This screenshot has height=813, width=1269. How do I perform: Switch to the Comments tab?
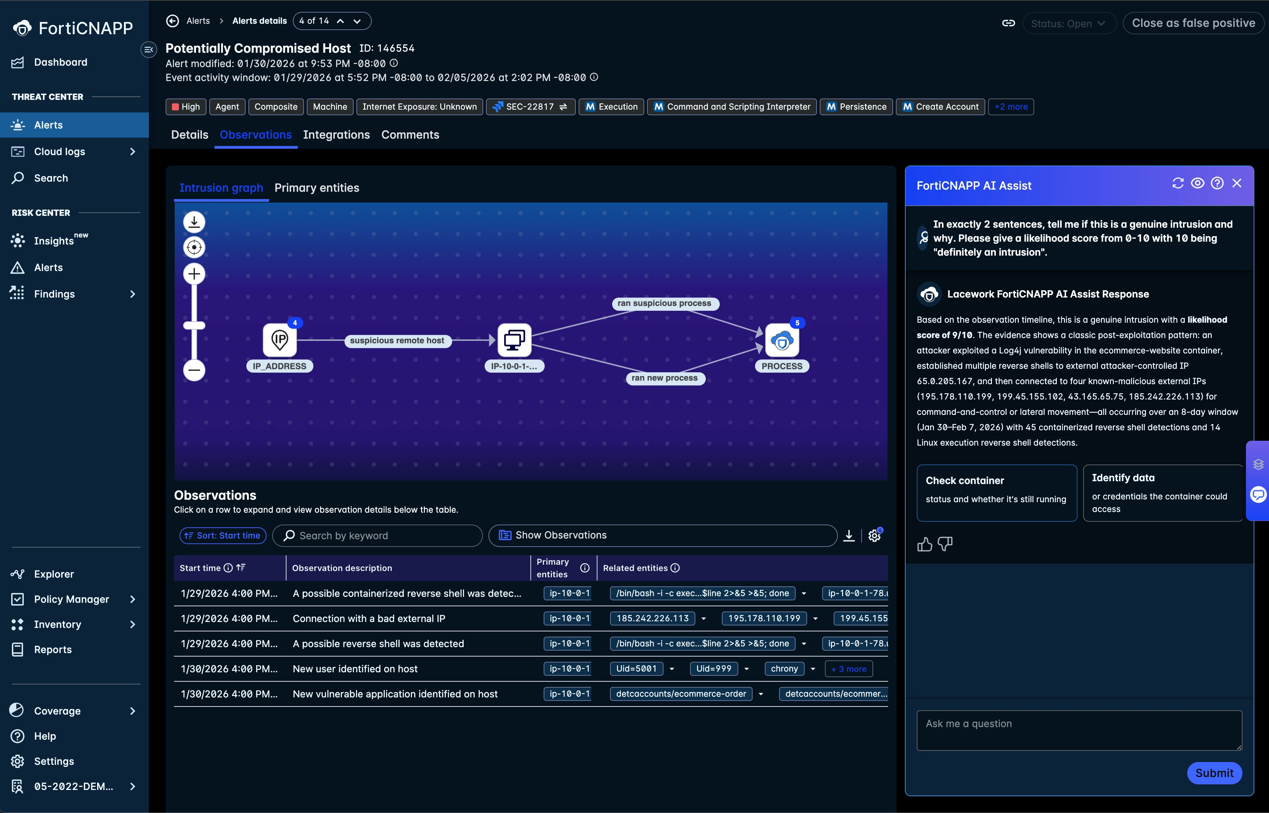coord(410,134)
